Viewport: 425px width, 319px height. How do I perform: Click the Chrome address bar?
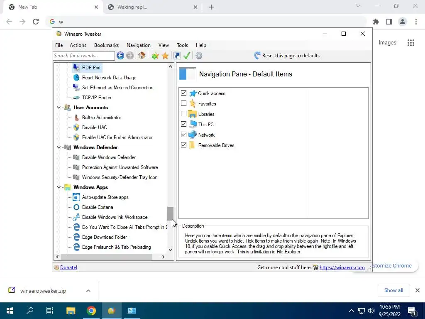coord(206,22)
